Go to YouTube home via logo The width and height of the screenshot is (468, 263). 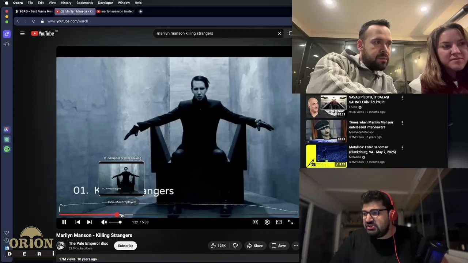pos(43,33)
